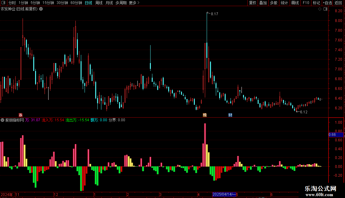345x198 pixels.
Task: Click the 涨 marker on the chart
Action: point(21,115)
